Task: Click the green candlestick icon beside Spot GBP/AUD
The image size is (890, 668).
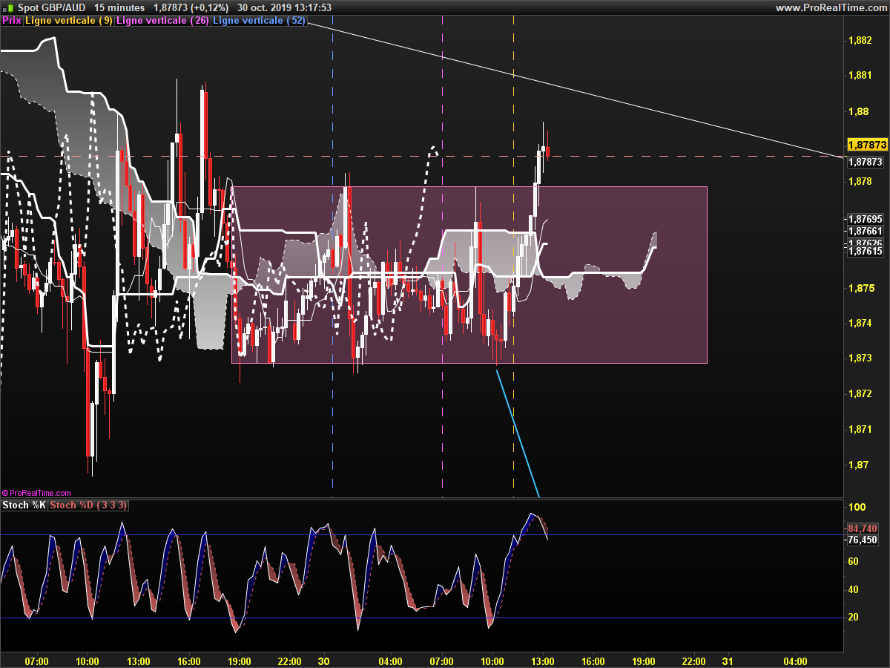Action: point(9,7)
